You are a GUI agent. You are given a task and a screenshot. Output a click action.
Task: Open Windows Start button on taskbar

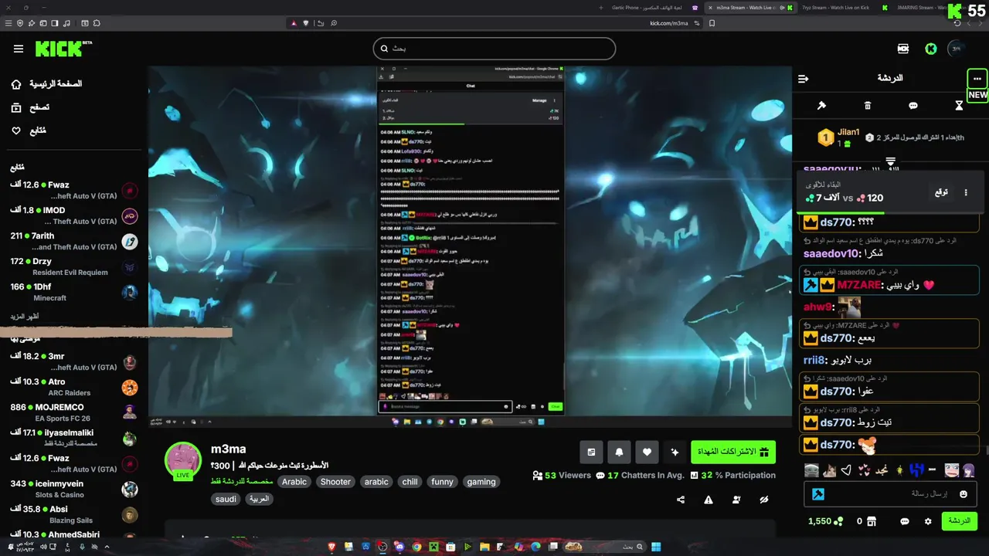point(656,547)
